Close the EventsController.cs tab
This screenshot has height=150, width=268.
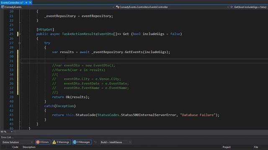pyautogui.click(x=30, y=2)
